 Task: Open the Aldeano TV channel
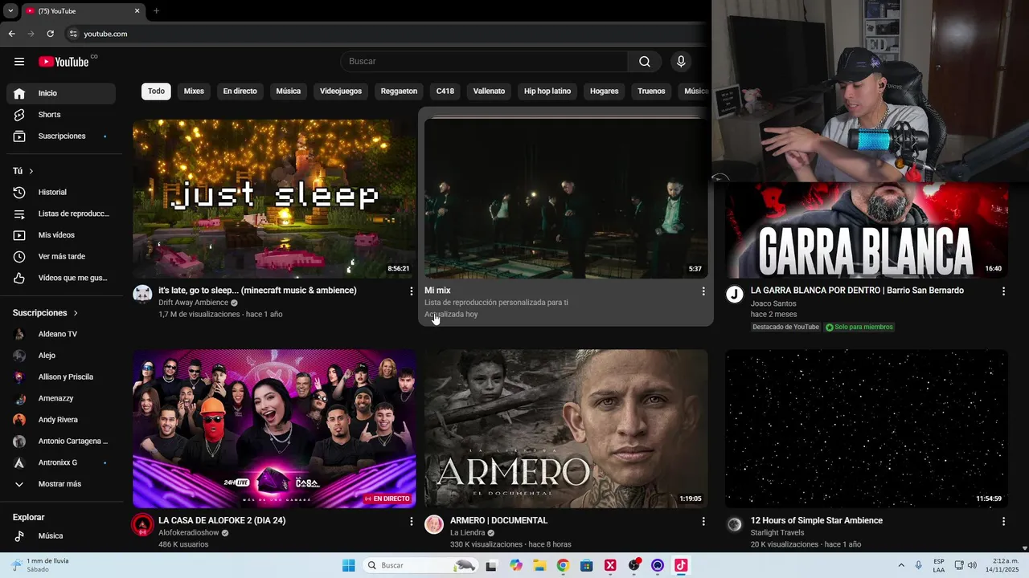coord(61,334)
